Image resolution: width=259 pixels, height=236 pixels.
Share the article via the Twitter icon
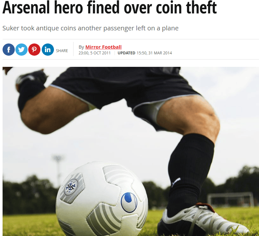point(22,50)
